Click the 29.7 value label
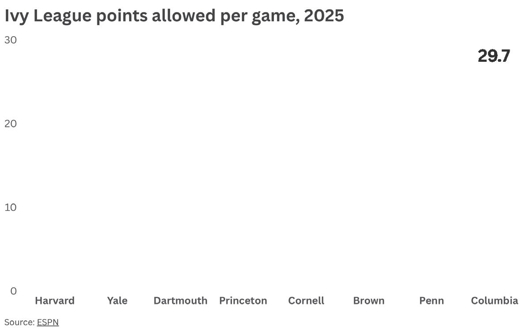 point(494,56)
